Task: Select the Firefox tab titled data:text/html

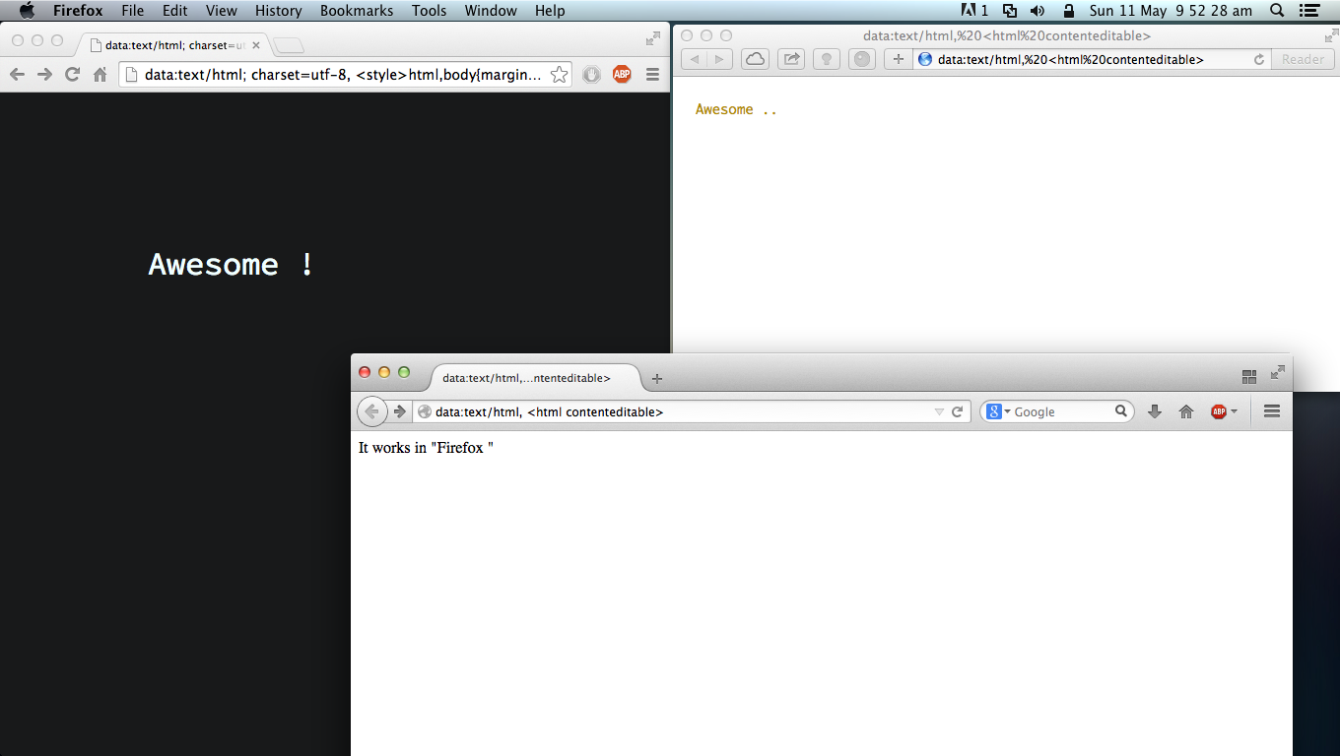Action: point(527,378)
